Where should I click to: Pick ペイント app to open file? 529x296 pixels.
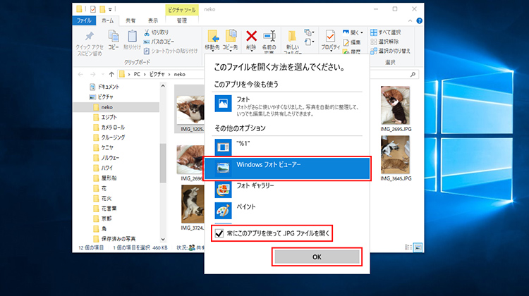coord(223,209)
